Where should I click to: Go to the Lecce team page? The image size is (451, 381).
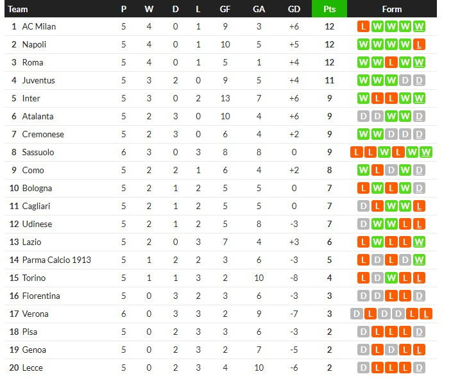click(x=33, y=368)
